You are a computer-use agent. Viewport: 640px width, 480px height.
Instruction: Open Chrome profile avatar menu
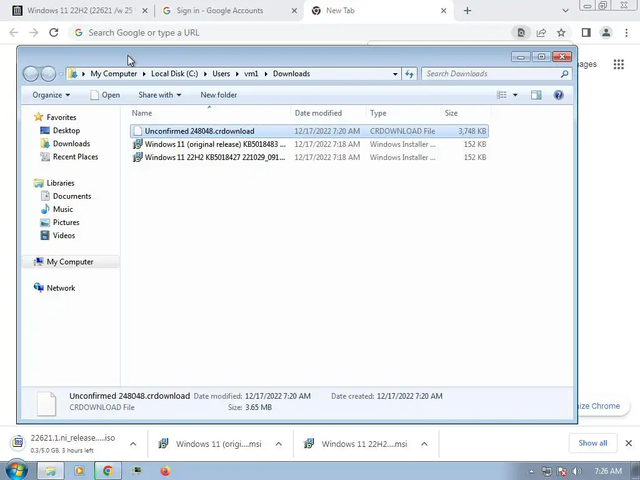coord(606,32)
